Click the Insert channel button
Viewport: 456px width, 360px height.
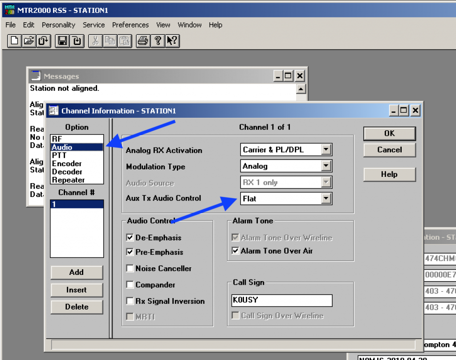click(x=77, y=290)
